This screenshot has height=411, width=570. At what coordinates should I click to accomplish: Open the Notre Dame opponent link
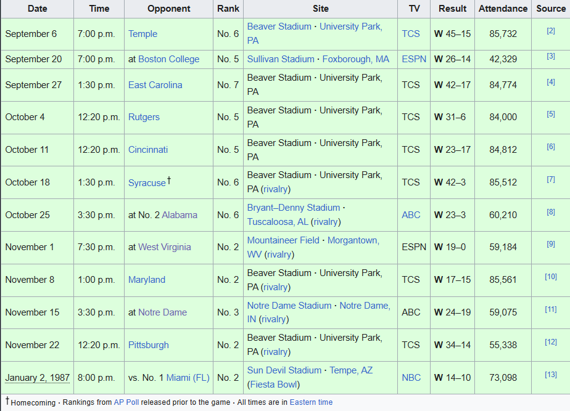(162, 312)
